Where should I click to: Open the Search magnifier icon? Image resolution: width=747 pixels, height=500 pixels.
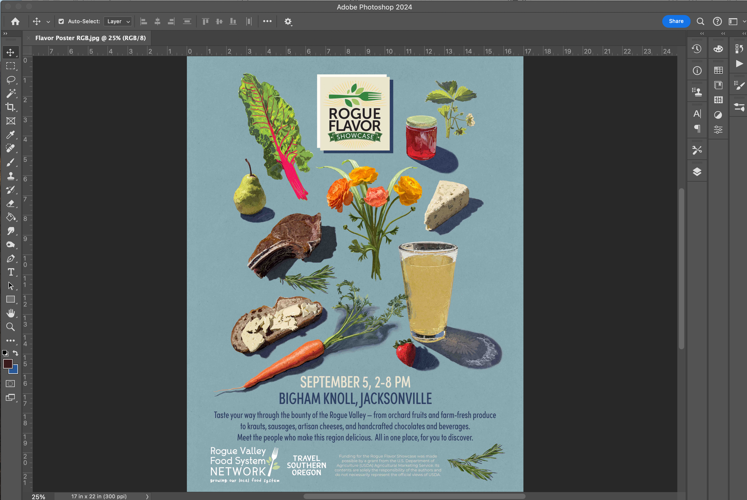(x=700, y=21)
